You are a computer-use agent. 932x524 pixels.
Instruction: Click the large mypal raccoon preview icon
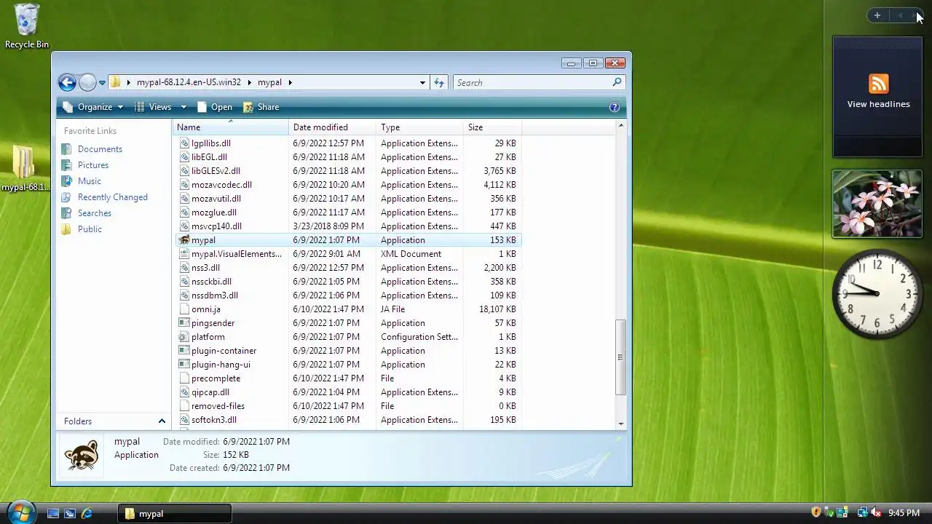pyautogui.click(x=82, y=456)
